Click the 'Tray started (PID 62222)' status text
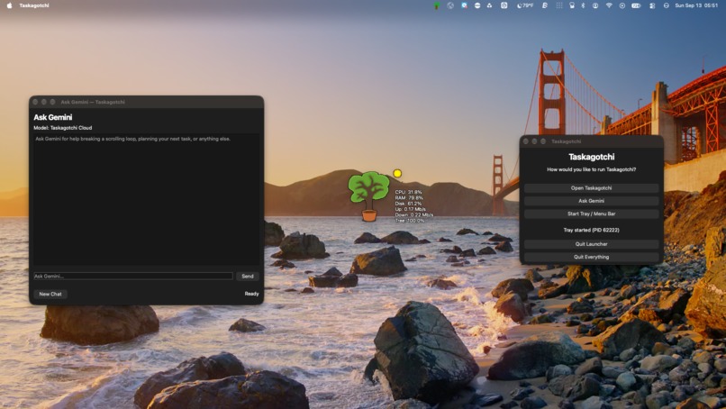This screenshot has height=409, width=726. pyautogui.click(x=591, y=230)
